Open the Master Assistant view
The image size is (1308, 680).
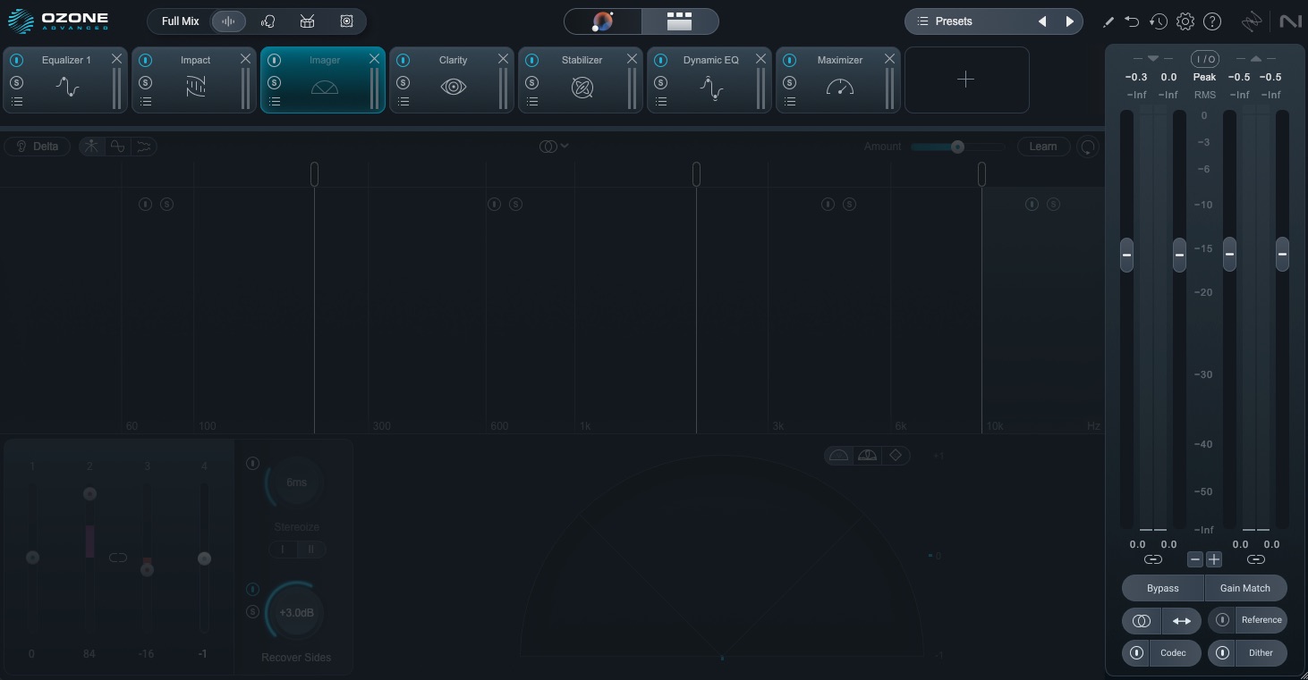coord(603,21)
